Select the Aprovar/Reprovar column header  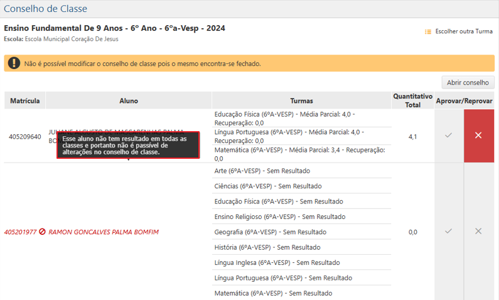464,100
